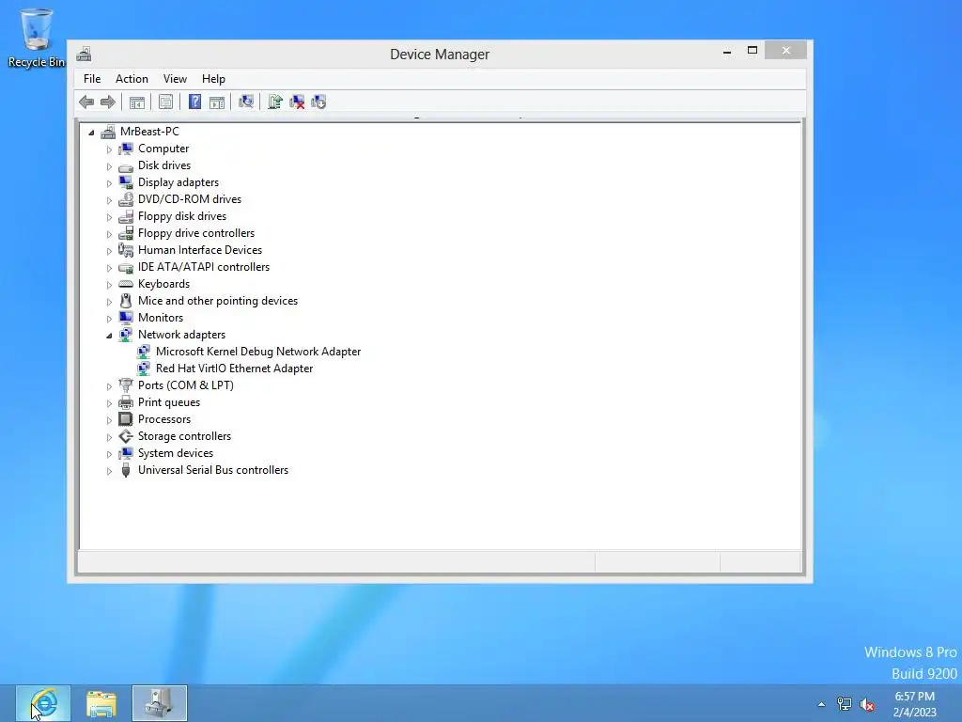Open the Action menu
Image resolution: width=962 pixels, height=722 pixels.
point(132,79)
